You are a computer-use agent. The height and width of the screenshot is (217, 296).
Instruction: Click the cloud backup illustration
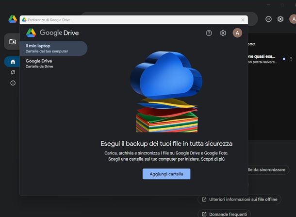[166, 92]
